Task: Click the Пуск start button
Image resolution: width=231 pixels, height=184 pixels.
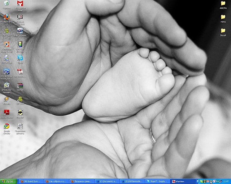Action: 9,181
